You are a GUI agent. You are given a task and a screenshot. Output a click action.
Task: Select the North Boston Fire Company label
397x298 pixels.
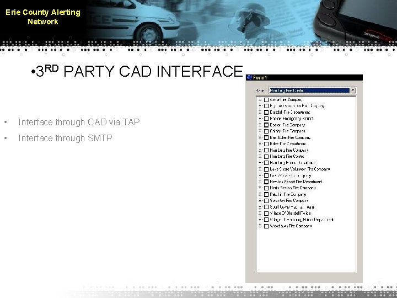click(x=293, y=188)
